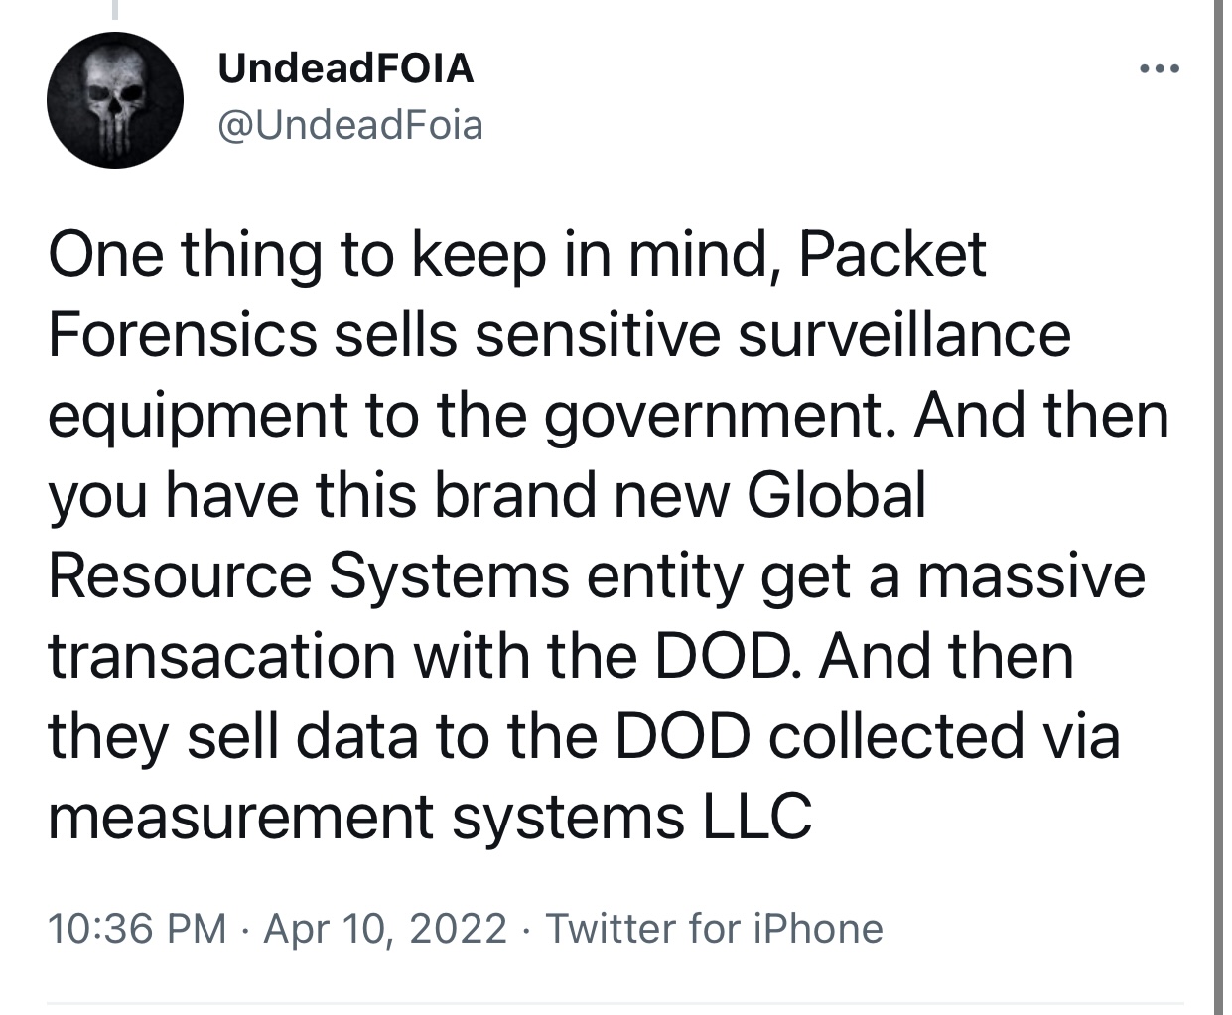The image size is (1232, 1015).
Task: Click the divider line below the timestamp
Action: click(x=616, y=1002)
